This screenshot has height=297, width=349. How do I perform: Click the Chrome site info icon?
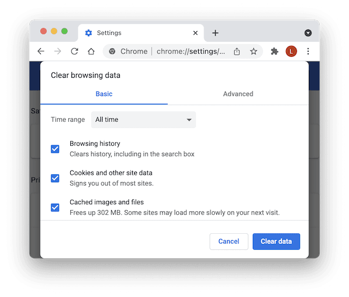click(x=112, y=51)
